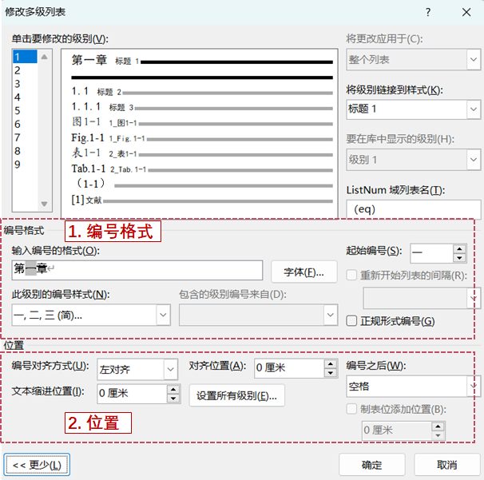Decrease 文本缩进位置 with the down arrow

[173, 399]
